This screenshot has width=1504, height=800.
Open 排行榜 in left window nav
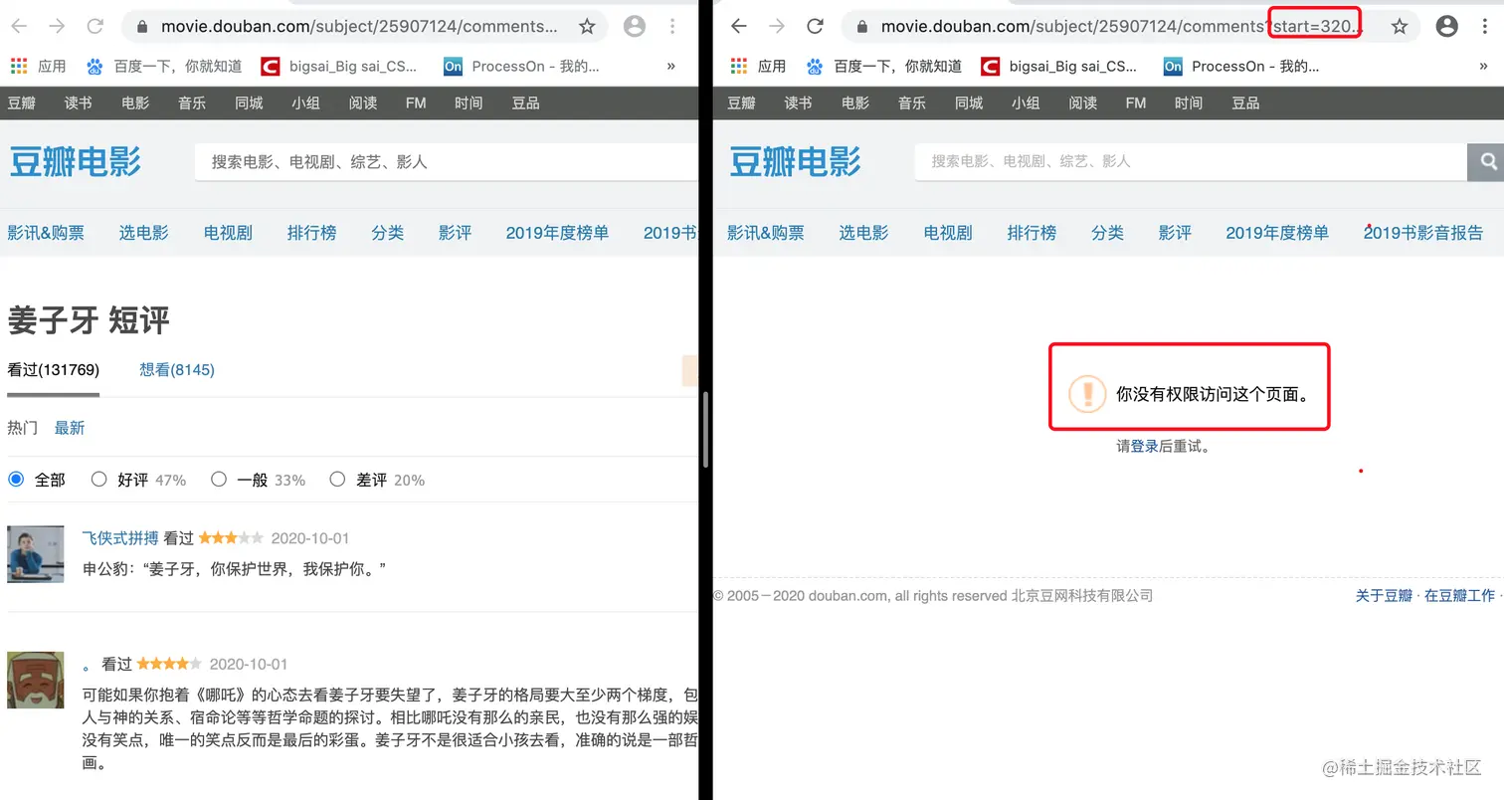click(x=311, y=233)
